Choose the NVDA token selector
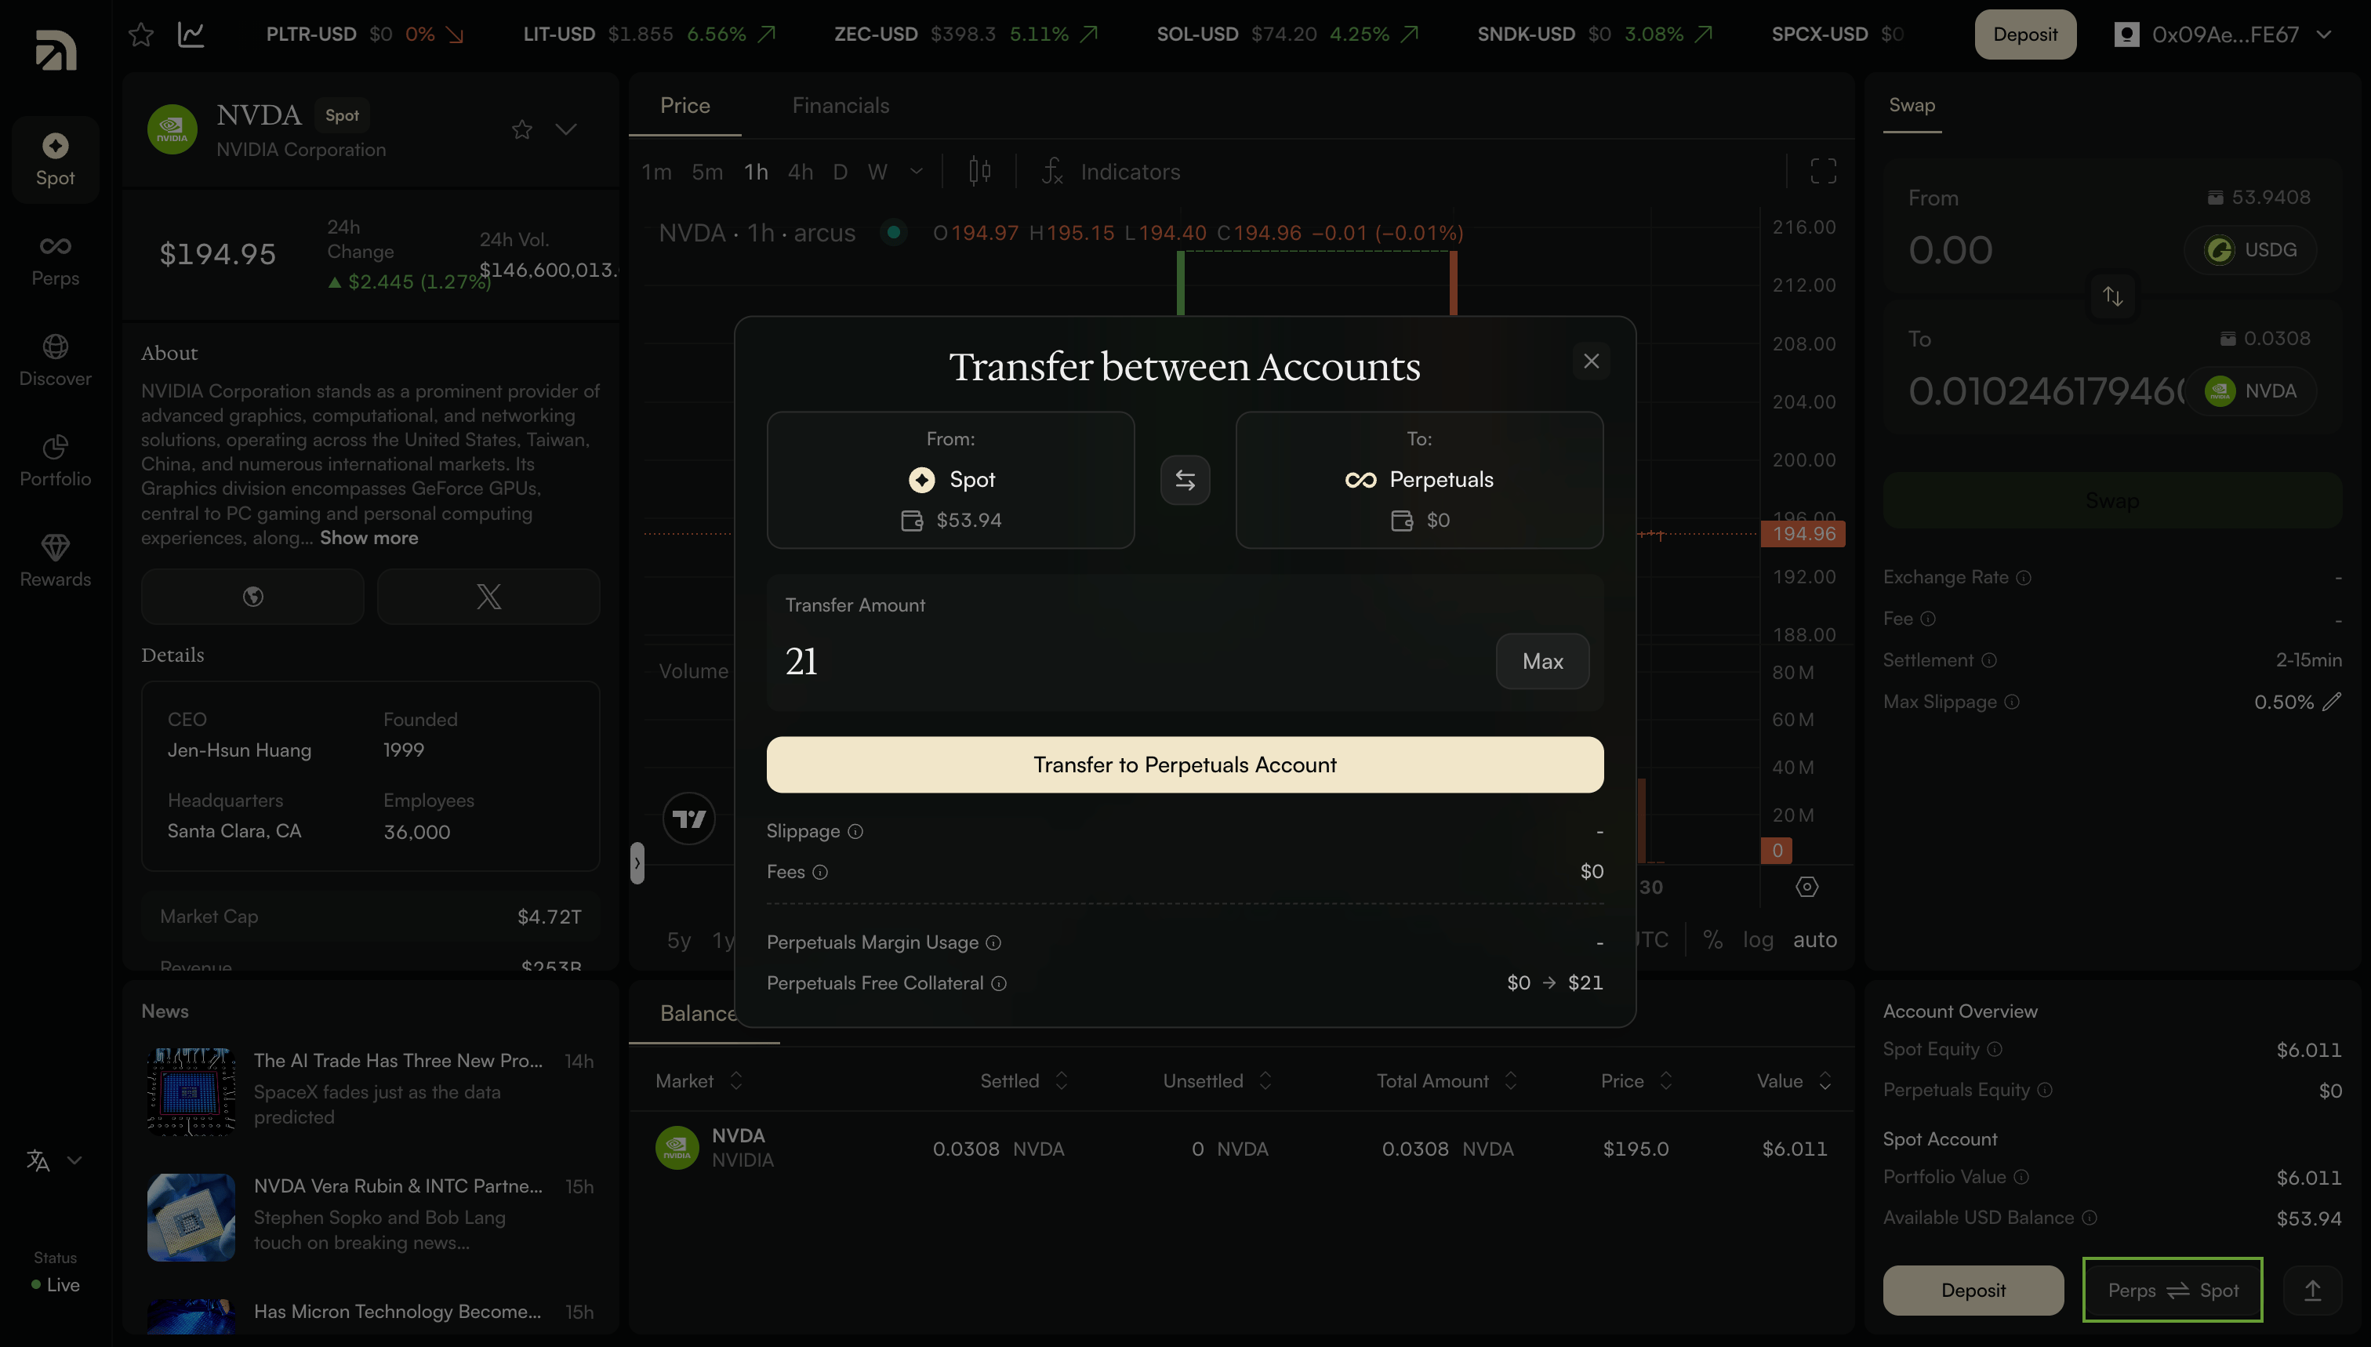The height and width of the screenshot is (1347, 2371). point(2251,391)
